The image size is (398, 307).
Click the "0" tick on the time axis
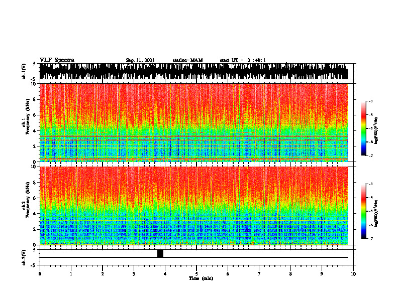(x=40, y=274)
